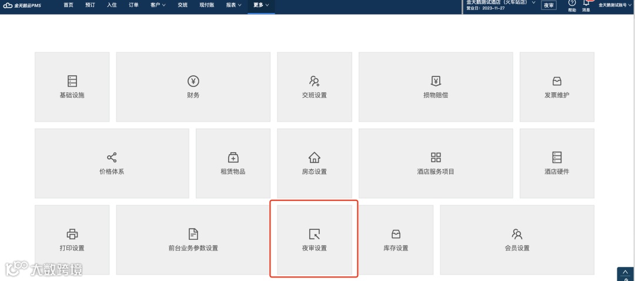Open the 酒店服务项目 grid icon tile

tap(436, 163)
